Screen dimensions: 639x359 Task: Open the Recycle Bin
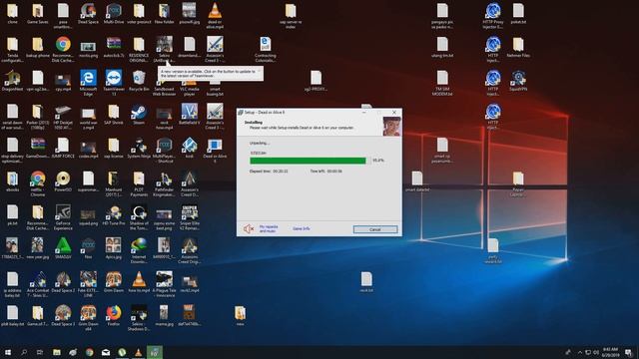pyautogui.click(x=139, y=81)
